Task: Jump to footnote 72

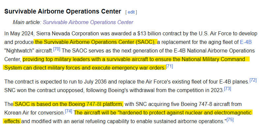Action: click(x=253, y=80)
